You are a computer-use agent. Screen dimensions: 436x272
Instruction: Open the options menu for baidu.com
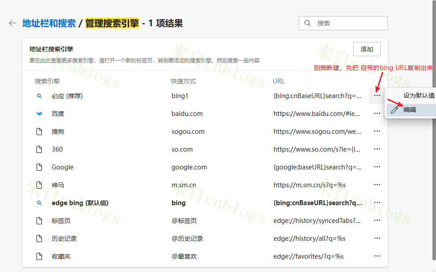(377, 113)
